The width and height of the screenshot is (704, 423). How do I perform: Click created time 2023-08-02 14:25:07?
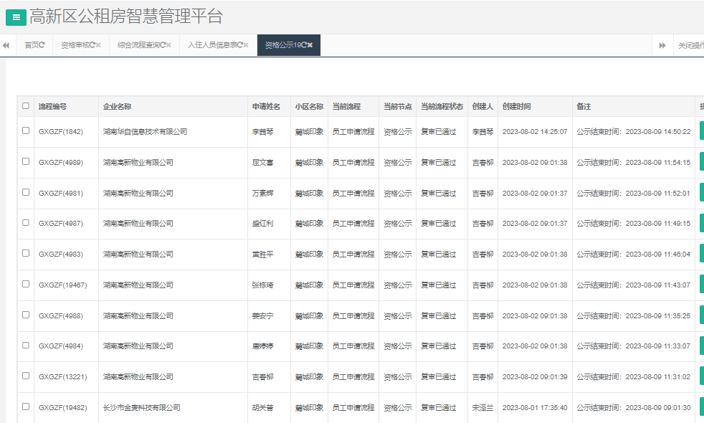(535, 132)
